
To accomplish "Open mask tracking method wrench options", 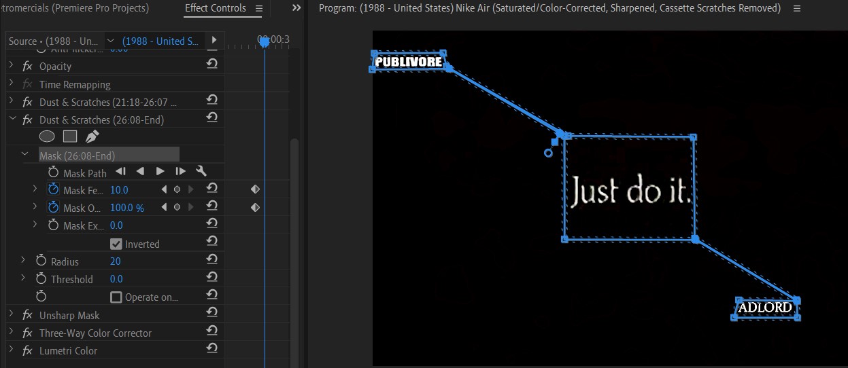I will click(201, 172).
